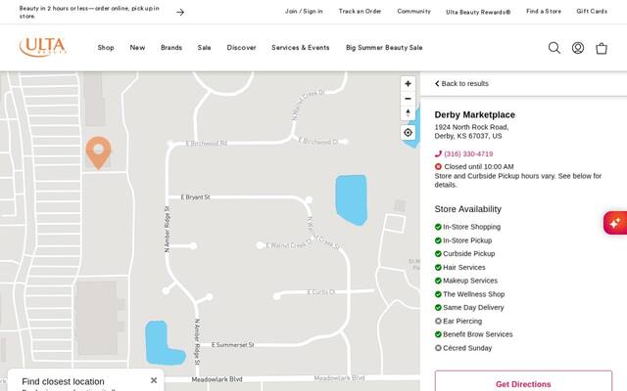627x391 pixels.
Task: Click Cécred Sunday availability item
Action: [x=463, y=348]
